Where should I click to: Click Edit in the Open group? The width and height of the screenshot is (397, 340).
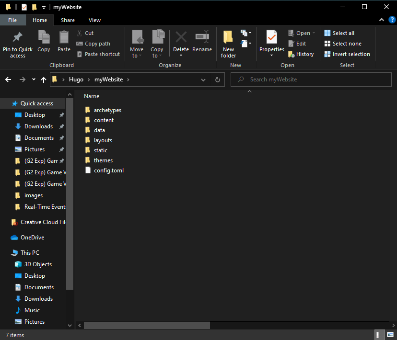click(x=297, y=44)
